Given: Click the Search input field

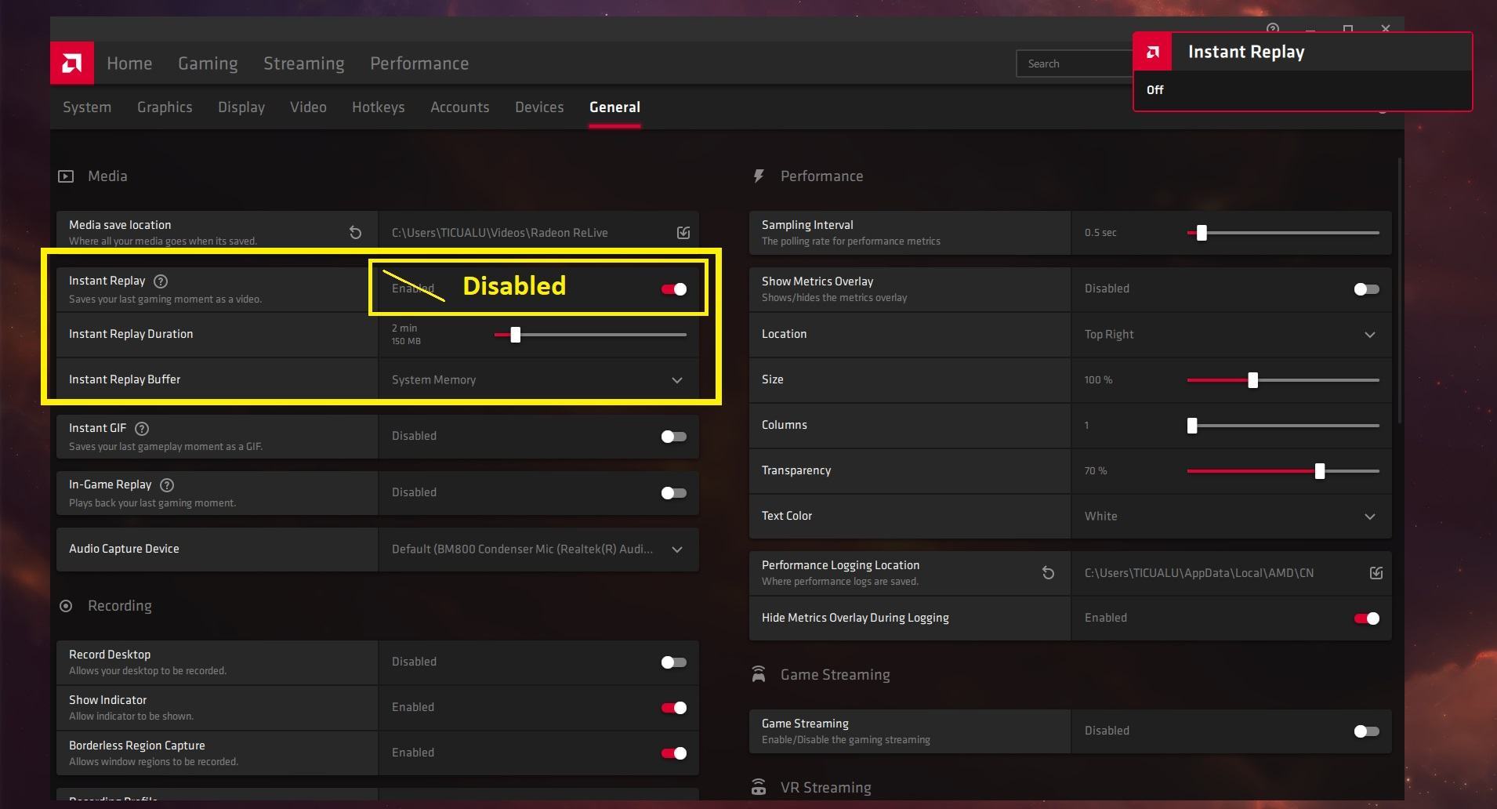Looking at the screenshot, I should pos(1075,63).
